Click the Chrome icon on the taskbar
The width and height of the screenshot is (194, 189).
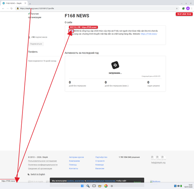pyautogui.click(x=106, y=186)
